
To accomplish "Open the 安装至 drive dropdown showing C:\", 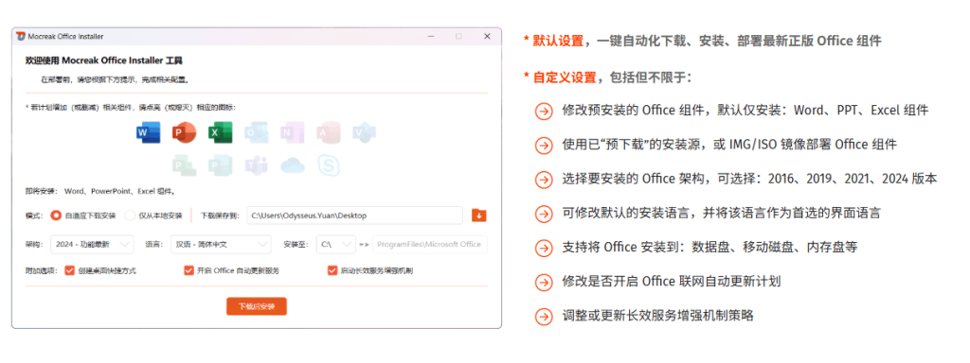I will [x=336, y=245].
